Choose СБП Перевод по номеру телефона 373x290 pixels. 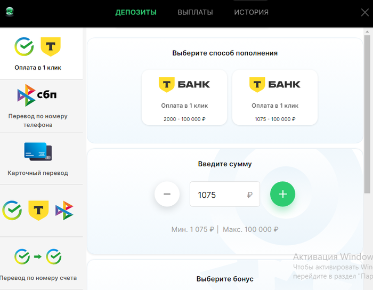(42, 106)
